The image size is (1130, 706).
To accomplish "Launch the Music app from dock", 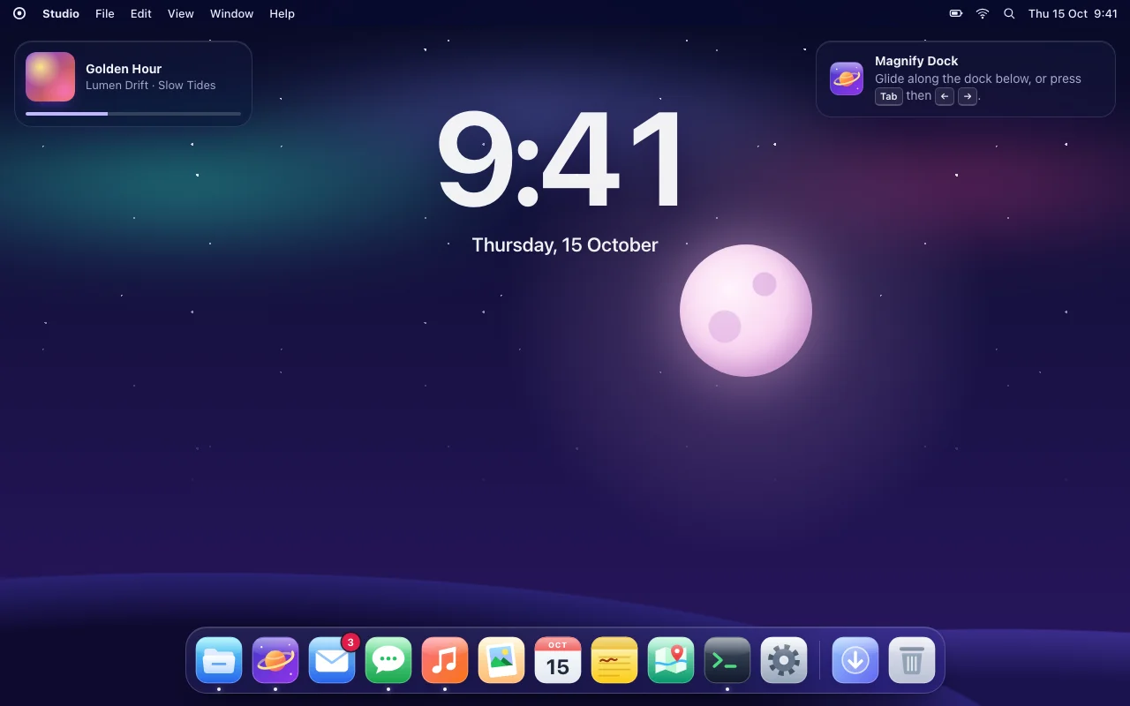I will (x=445, y=660).
